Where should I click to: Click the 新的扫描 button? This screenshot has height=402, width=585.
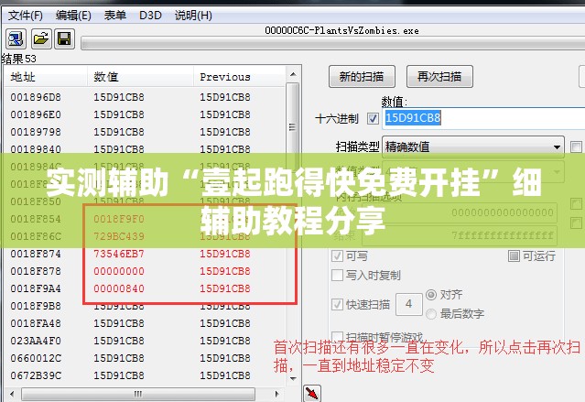click(x=362, y=77)
